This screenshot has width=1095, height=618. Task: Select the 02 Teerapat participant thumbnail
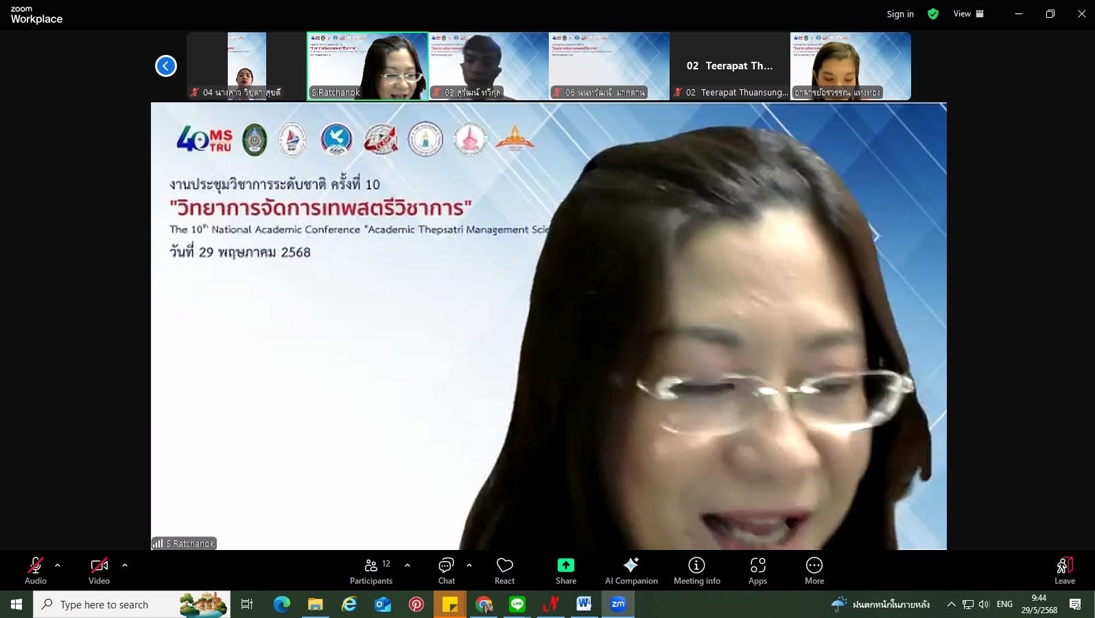click(729, 67)
